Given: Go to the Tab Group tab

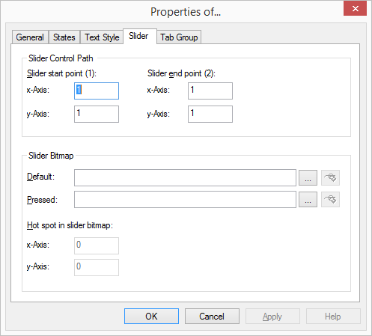Looking at the screenshot, I should tap(179, 37).
